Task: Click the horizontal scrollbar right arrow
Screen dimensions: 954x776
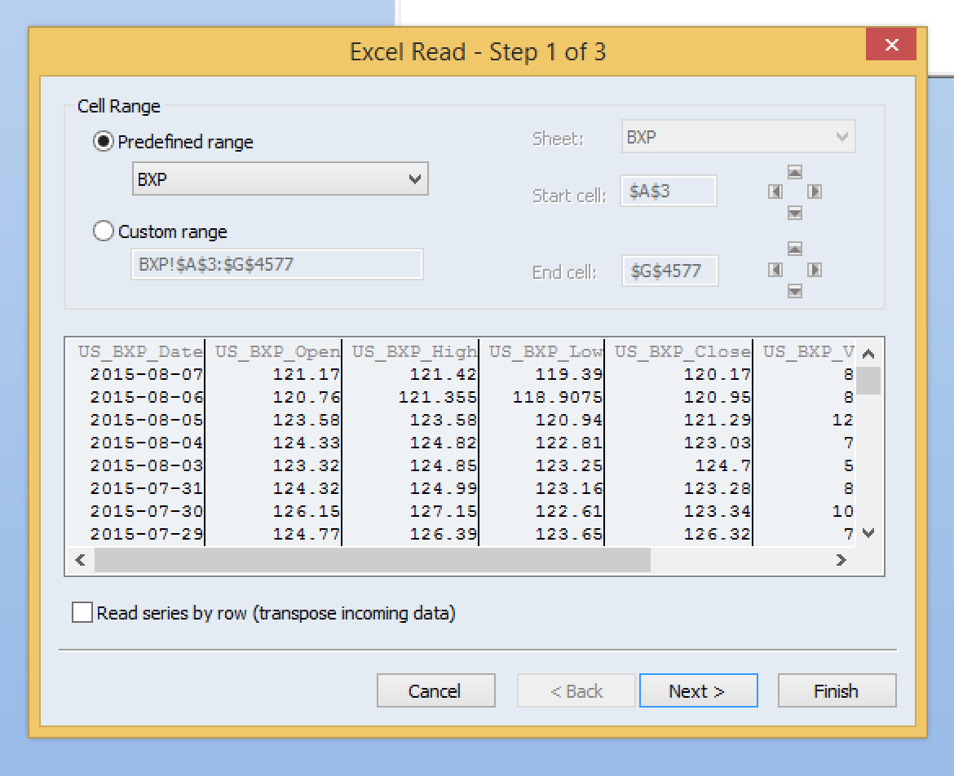Action: 841,560
